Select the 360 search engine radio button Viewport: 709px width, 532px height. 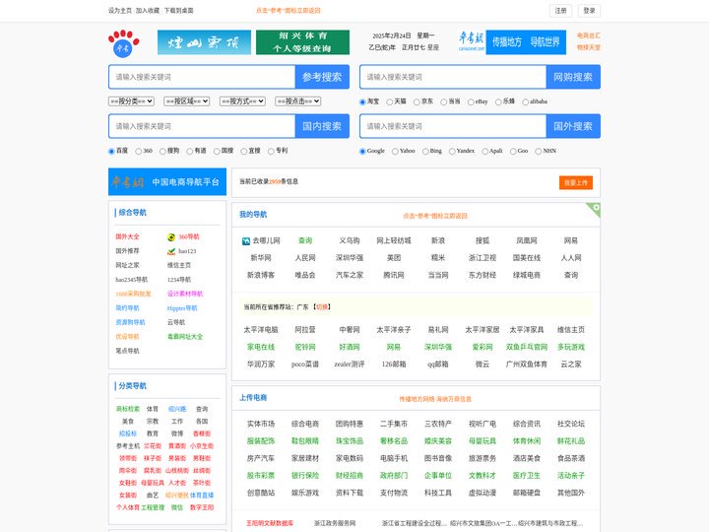[x=139, y=152]
